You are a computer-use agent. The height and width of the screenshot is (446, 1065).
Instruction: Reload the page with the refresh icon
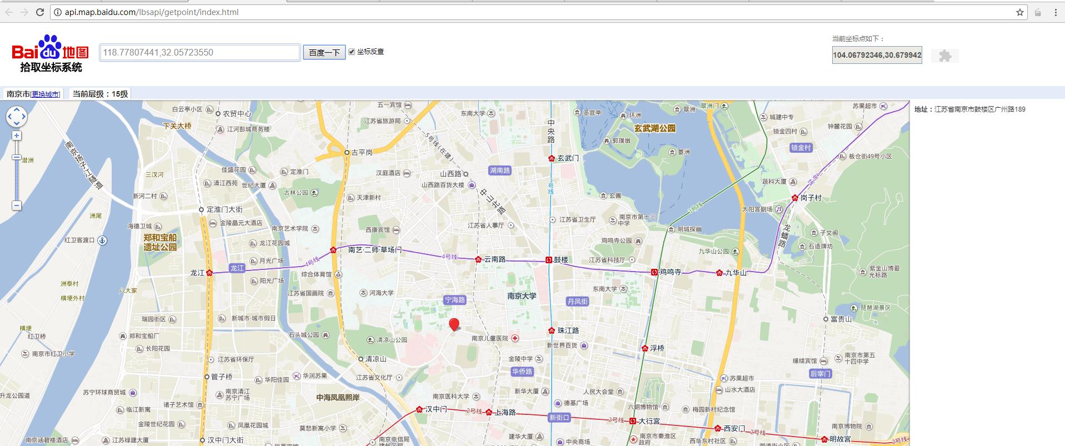[x=39, y=12]
